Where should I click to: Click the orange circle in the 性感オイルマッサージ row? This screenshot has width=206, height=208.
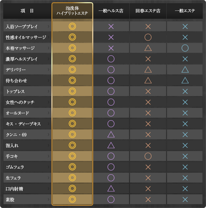point(148,37)
